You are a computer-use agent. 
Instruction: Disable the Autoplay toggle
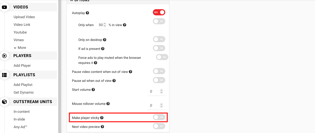pos(159,12)
